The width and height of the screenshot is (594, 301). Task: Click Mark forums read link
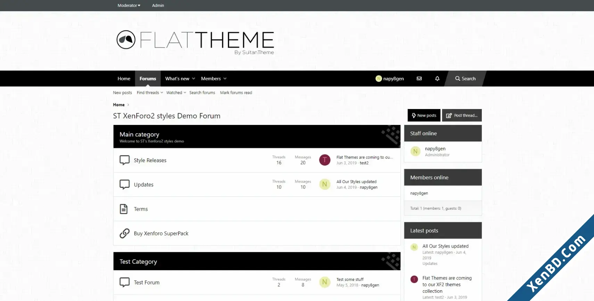(x=236, y=93)
